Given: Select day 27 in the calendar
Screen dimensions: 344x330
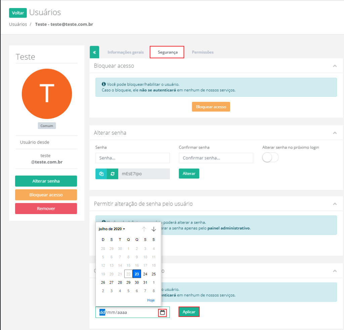Looking at the screenshot, I should point(112,282).
